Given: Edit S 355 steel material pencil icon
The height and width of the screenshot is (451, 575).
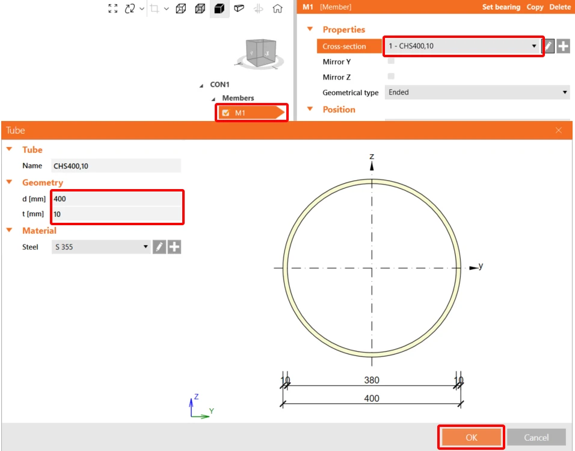Looking at the screenshot, I should tap(159, 247).
